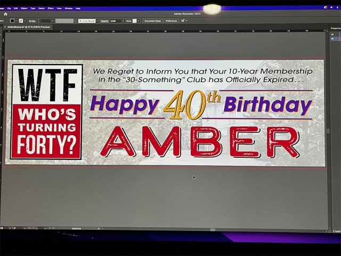Screen dimensions: 341x256
Task: Click the variable width profile box
Action: tap(64, 21)
